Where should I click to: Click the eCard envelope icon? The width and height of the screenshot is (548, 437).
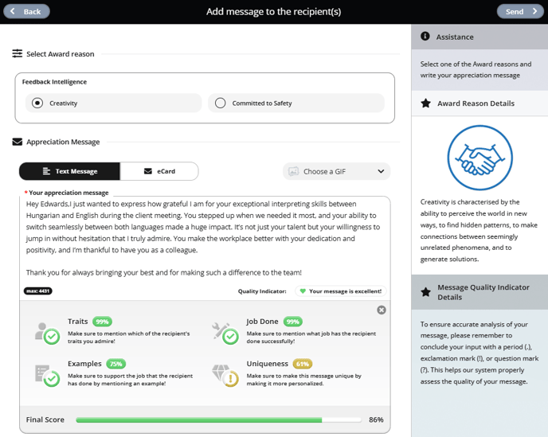[148, 171]
